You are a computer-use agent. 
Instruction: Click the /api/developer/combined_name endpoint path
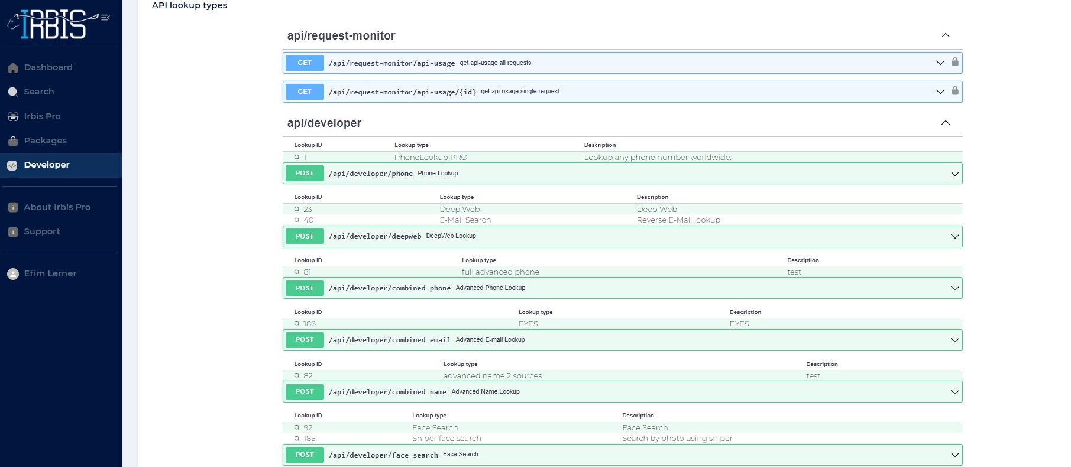point(387,392)
